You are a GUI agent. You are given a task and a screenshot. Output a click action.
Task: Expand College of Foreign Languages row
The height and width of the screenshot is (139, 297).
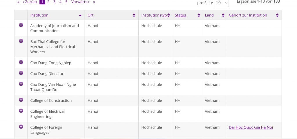[21, 127]
